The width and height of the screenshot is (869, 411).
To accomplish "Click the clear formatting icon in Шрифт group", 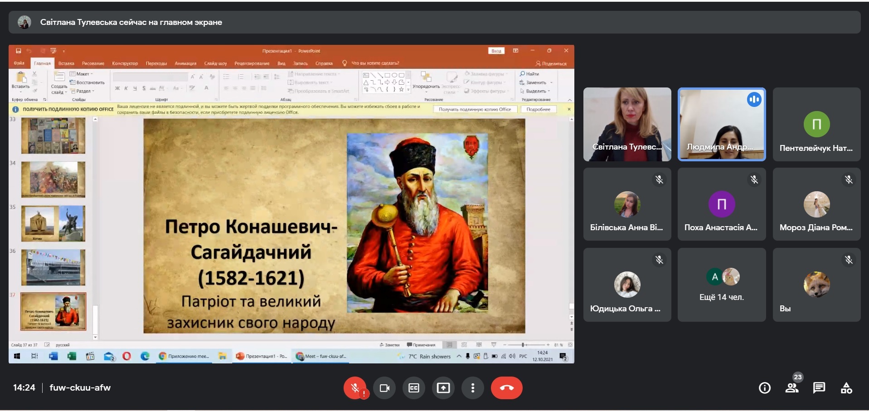I will click(x=212, y=77).
